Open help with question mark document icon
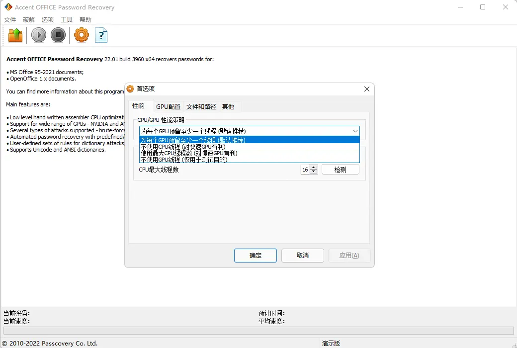Screen dimensions: 517x348 pos(101,35)
